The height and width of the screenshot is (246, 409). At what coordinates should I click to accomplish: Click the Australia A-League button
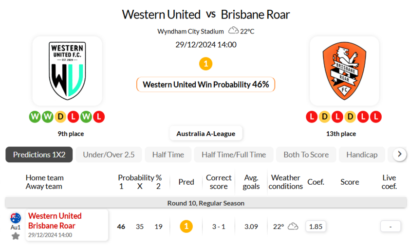205,134
